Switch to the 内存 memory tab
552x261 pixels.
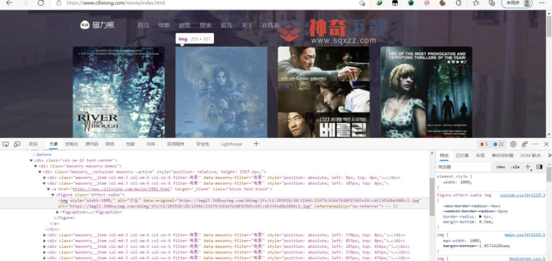coord(151,144)
